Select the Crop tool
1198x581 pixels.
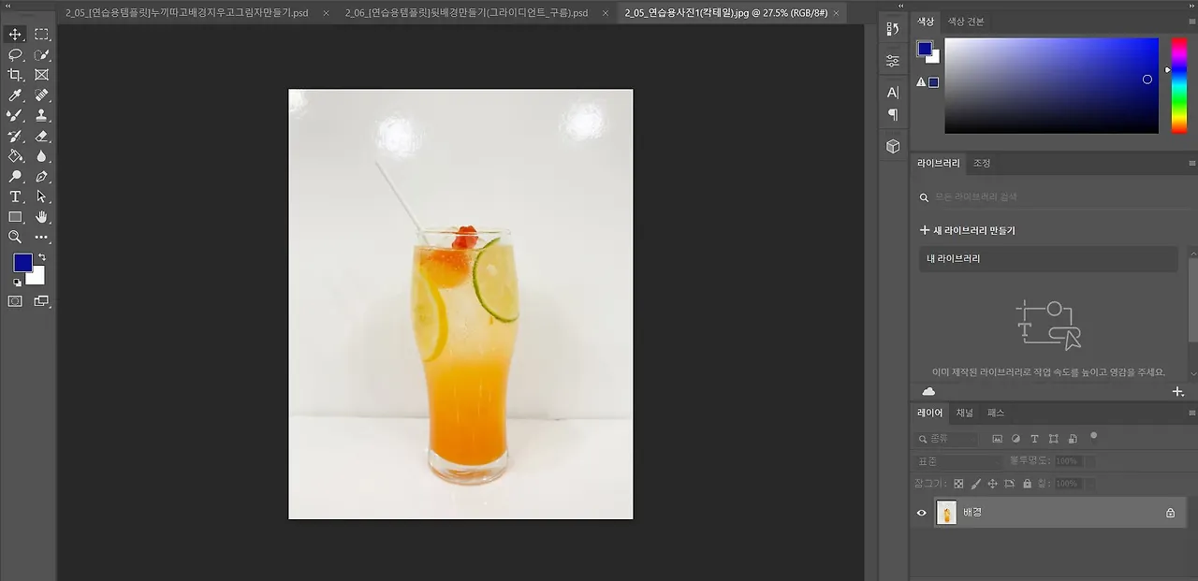[x=15, y=75]
